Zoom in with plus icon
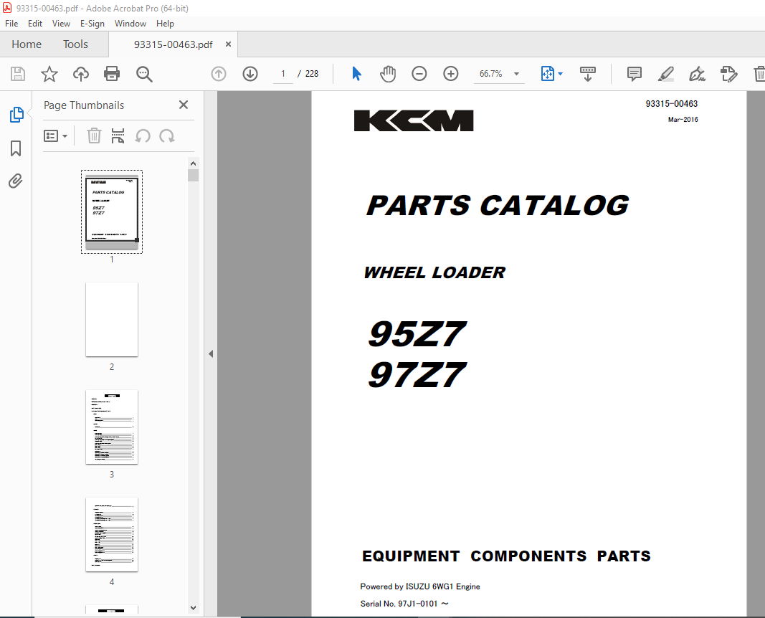The width and height of the screenshot is (765, 618). click(x=451, y=74)
